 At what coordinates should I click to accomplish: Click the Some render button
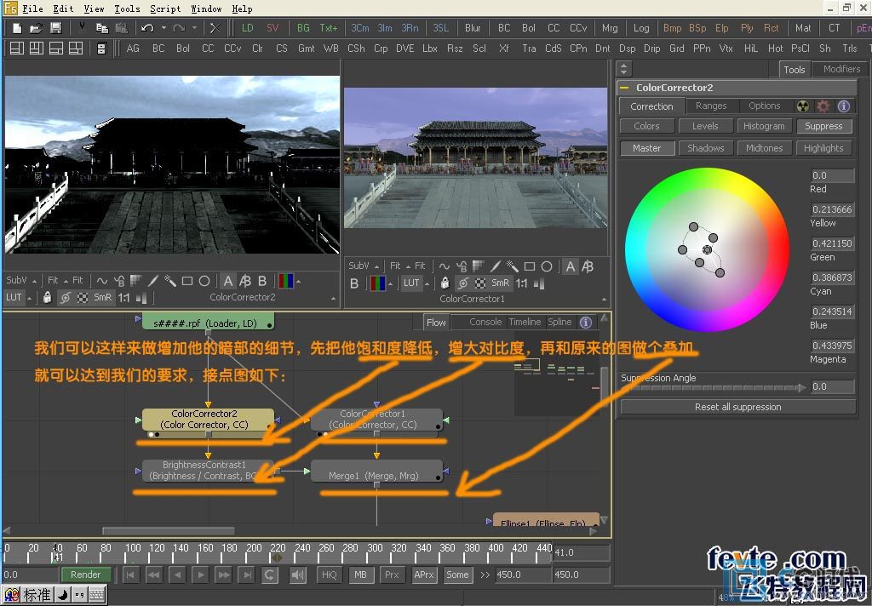457,575
